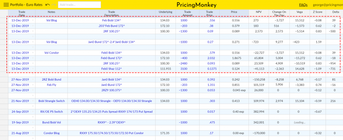
Task: Click the redo arrow icon
Action: tap(54, 5)
